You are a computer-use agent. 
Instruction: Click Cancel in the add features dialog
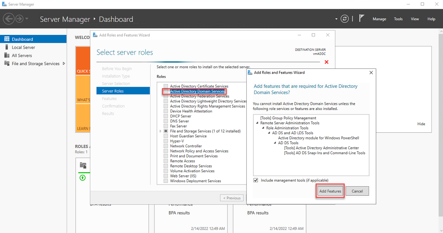357,191
